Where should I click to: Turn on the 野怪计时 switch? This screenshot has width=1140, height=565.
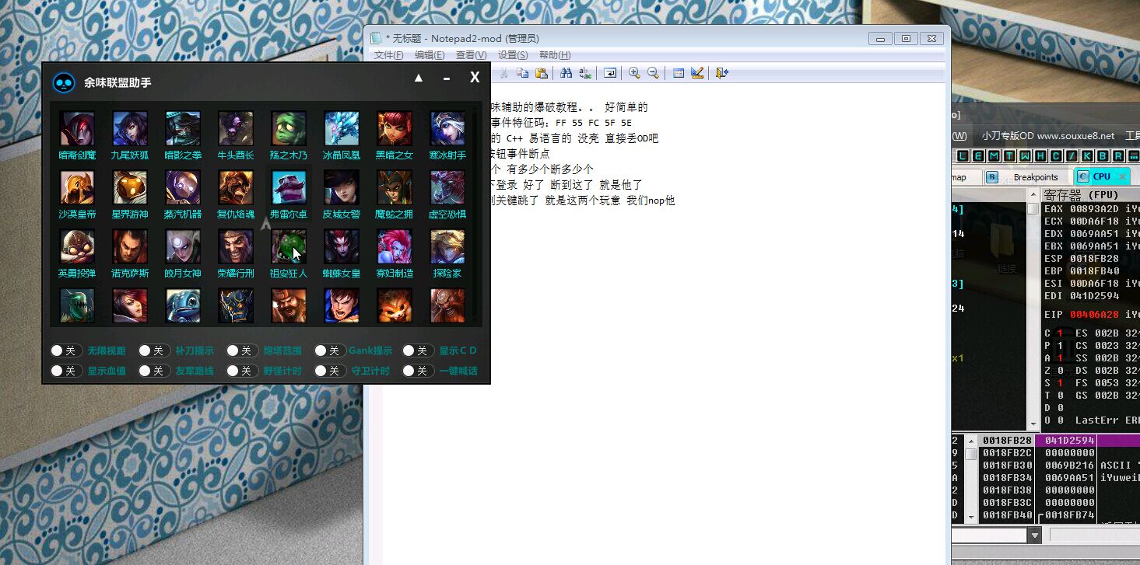tap(242, 371)
